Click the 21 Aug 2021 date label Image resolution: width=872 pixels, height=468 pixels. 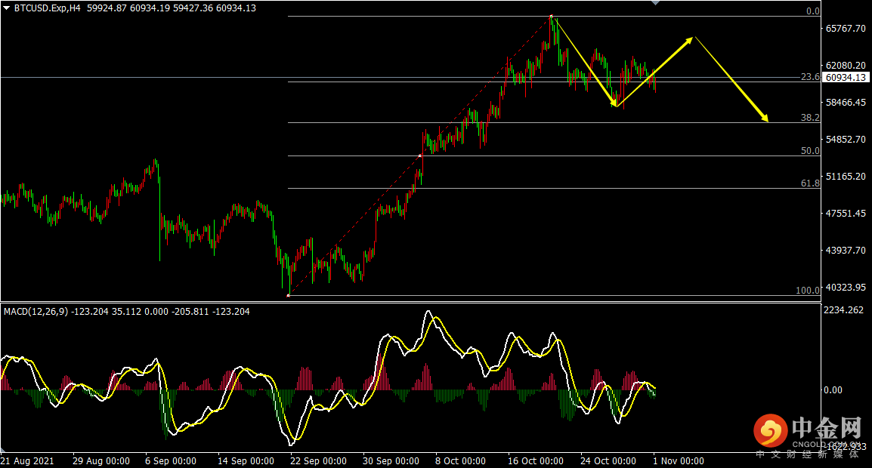pyautogui.click(x=27, y=460)
